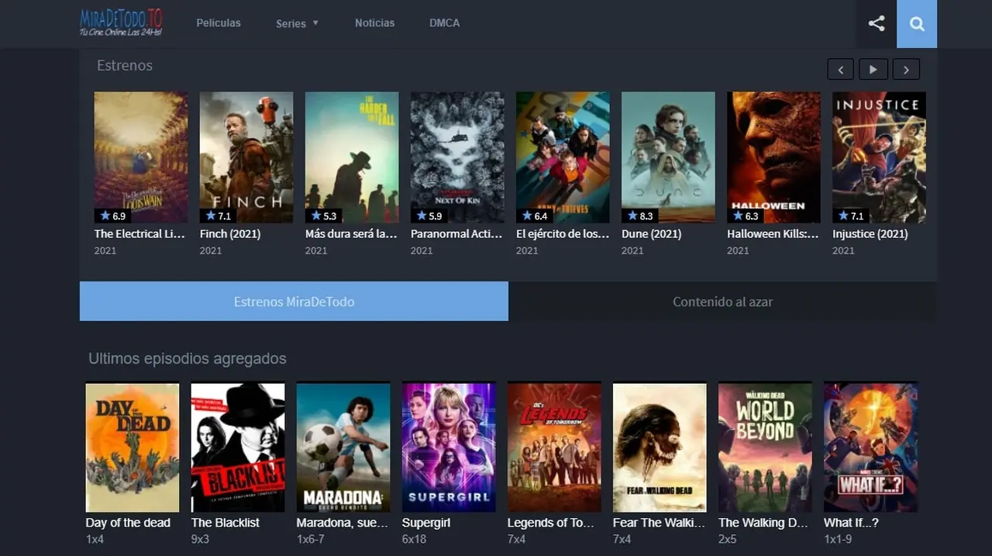Click 'Paranormal Acti...' title link
The image size is (992, 556).
[456, 233]
